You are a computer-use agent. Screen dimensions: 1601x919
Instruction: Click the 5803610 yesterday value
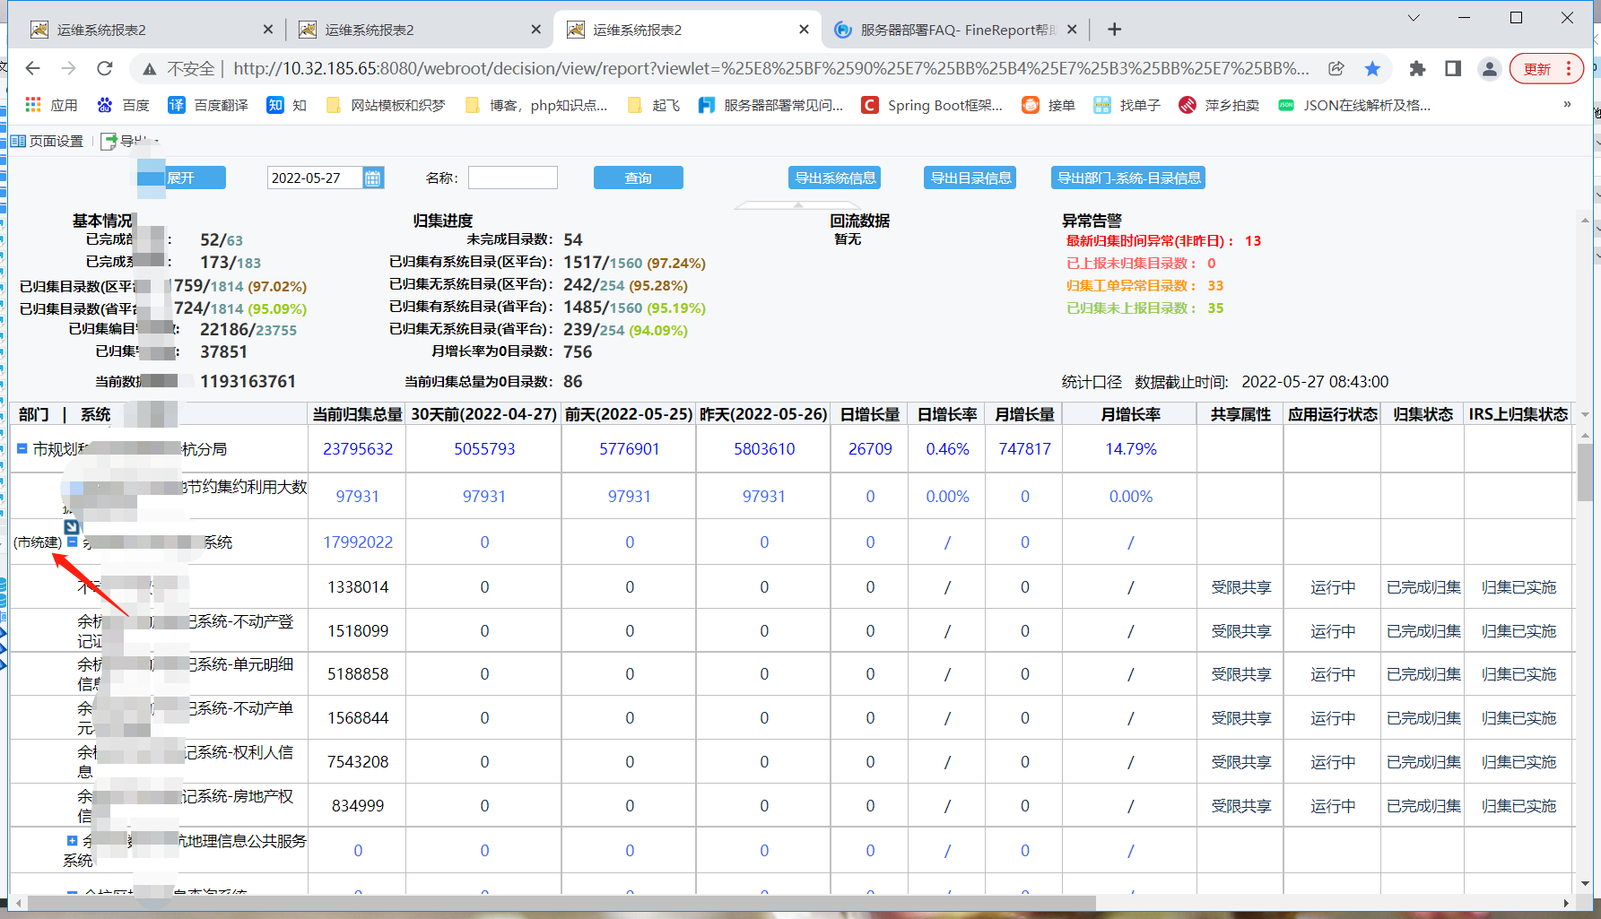[x=764, y=448]
